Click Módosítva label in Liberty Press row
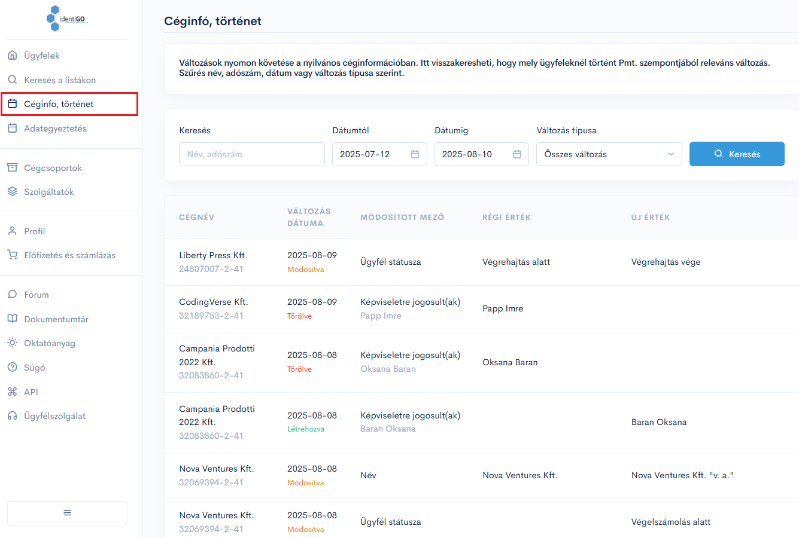Screen dimensions: 799x538 (x=305, y=270)
